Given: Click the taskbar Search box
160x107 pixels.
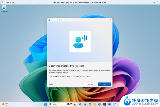Looking at the screenshot, I should [x=60, y=104].
